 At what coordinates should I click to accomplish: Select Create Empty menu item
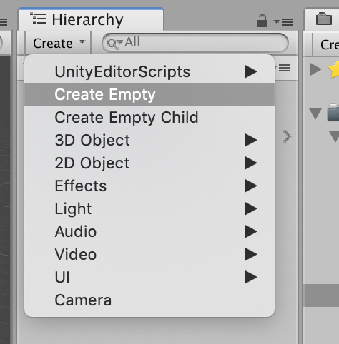149,94
